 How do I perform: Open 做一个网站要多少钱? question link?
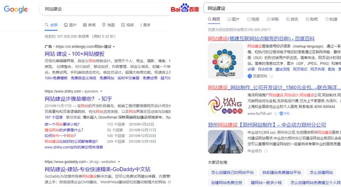pyautogui.click(x=62, y=124)
